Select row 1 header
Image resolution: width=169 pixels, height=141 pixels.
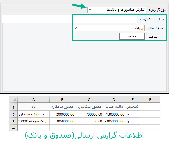pos(14,107)
